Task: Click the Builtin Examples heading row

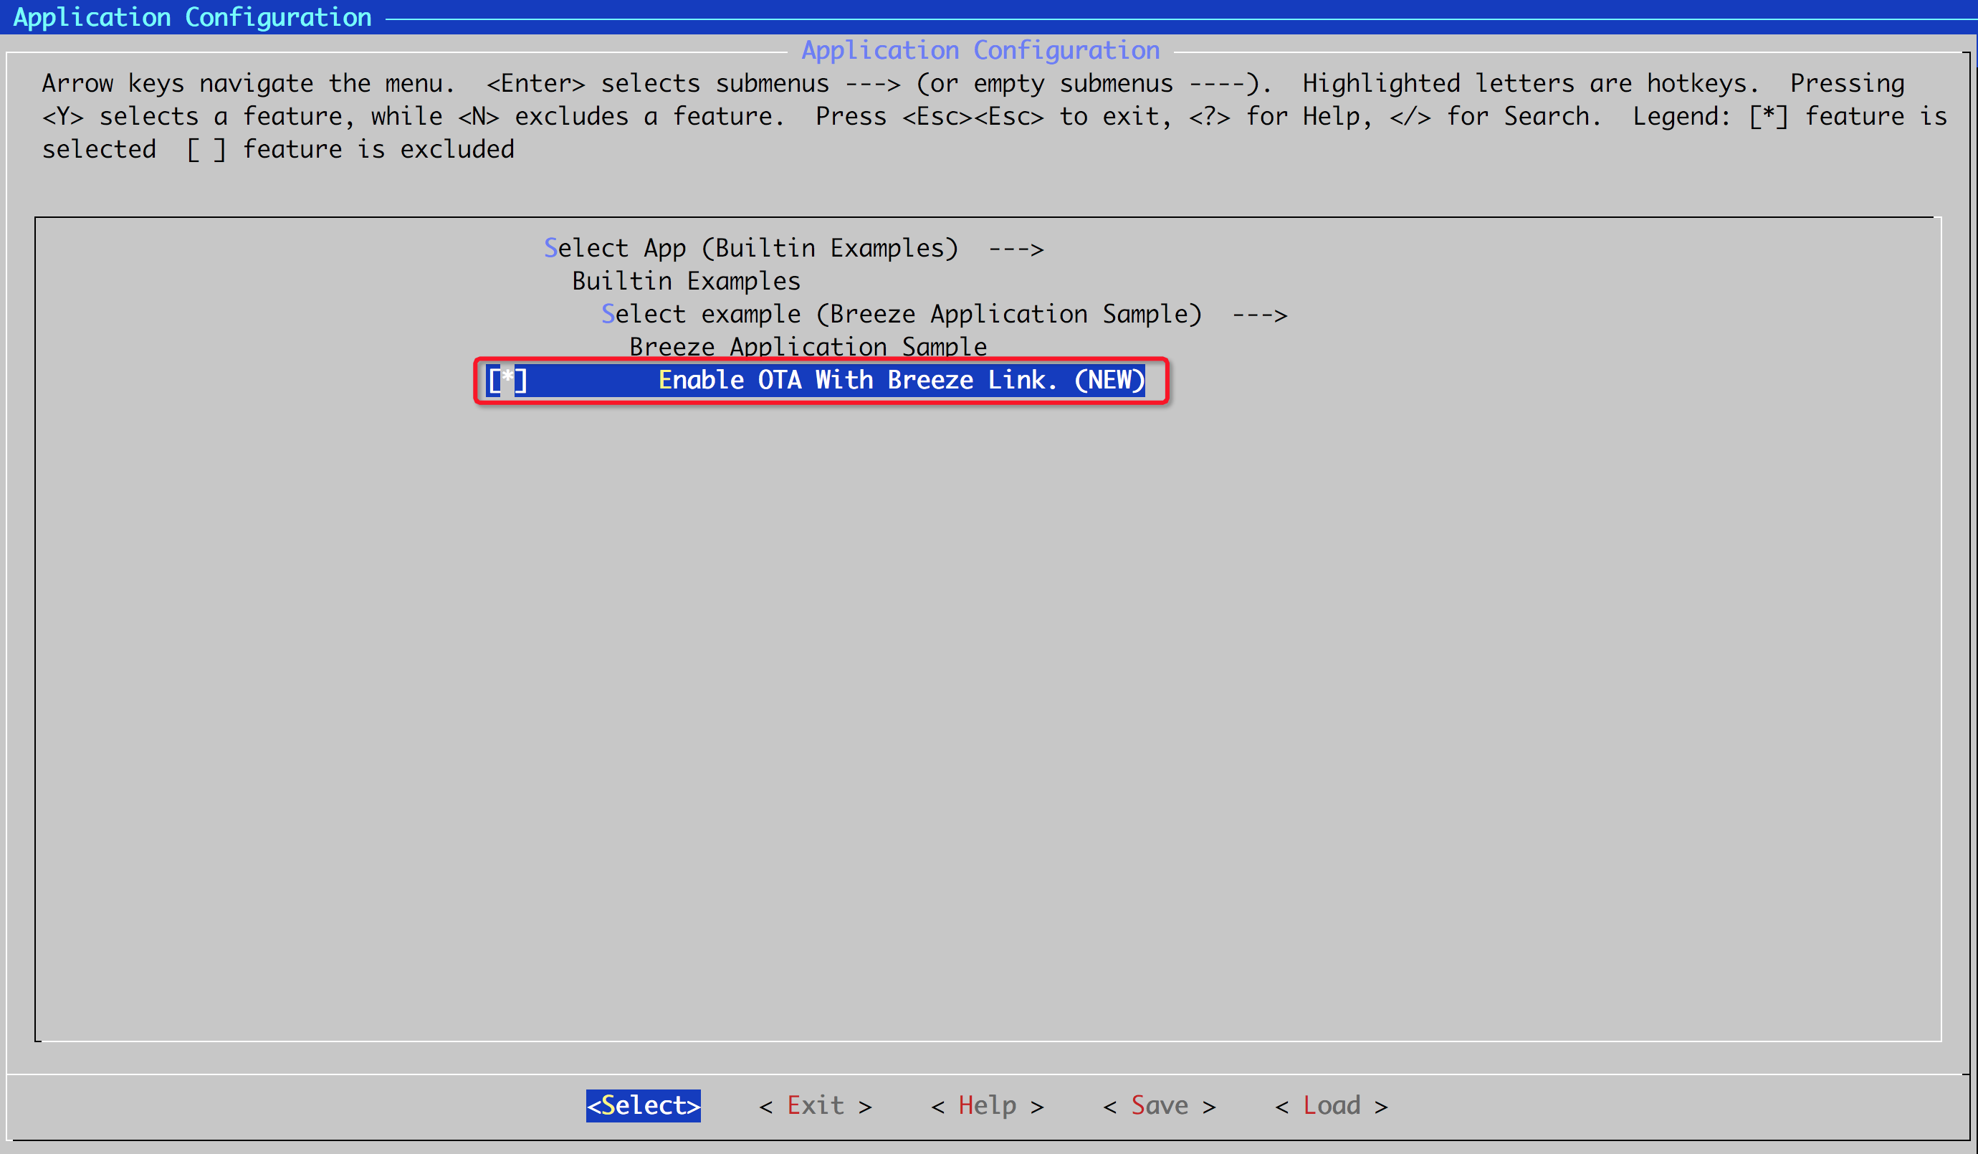Action: coord(686,281)
